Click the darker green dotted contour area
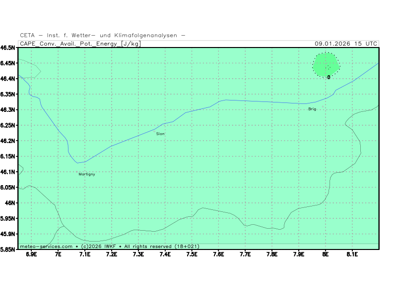The height and width of the screenshot is (297, 397). (326, 64)
